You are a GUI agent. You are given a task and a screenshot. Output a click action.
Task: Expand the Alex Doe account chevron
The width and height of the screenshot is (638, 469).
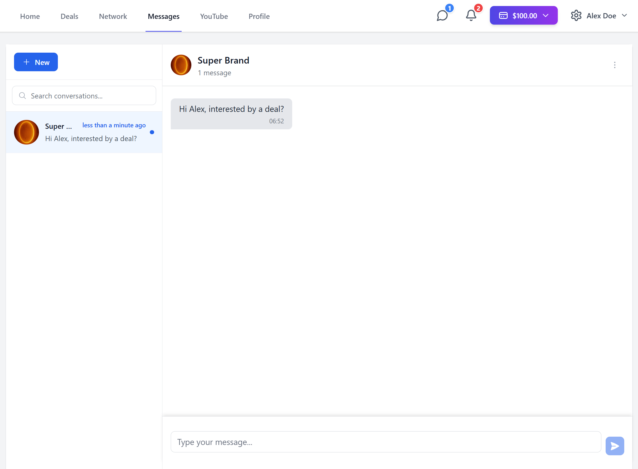point(624,15)
